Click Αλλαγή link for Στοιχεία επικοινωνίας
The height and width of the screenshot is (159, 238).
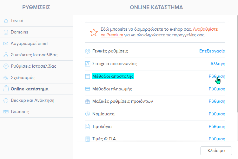(218, 64)
